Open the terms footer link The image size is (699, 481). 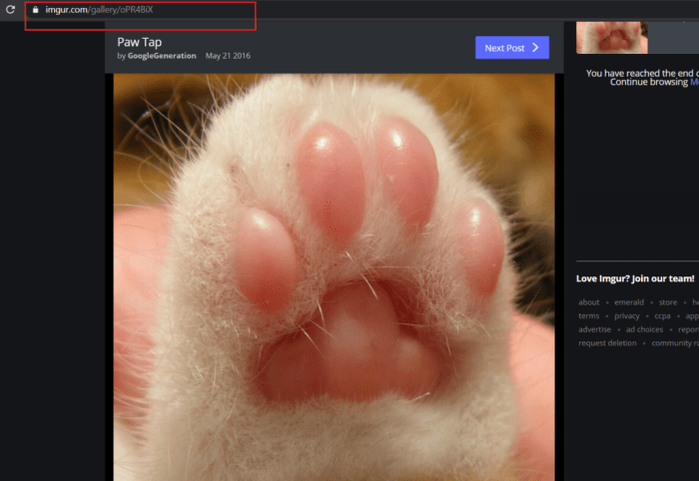click(589, 315)
